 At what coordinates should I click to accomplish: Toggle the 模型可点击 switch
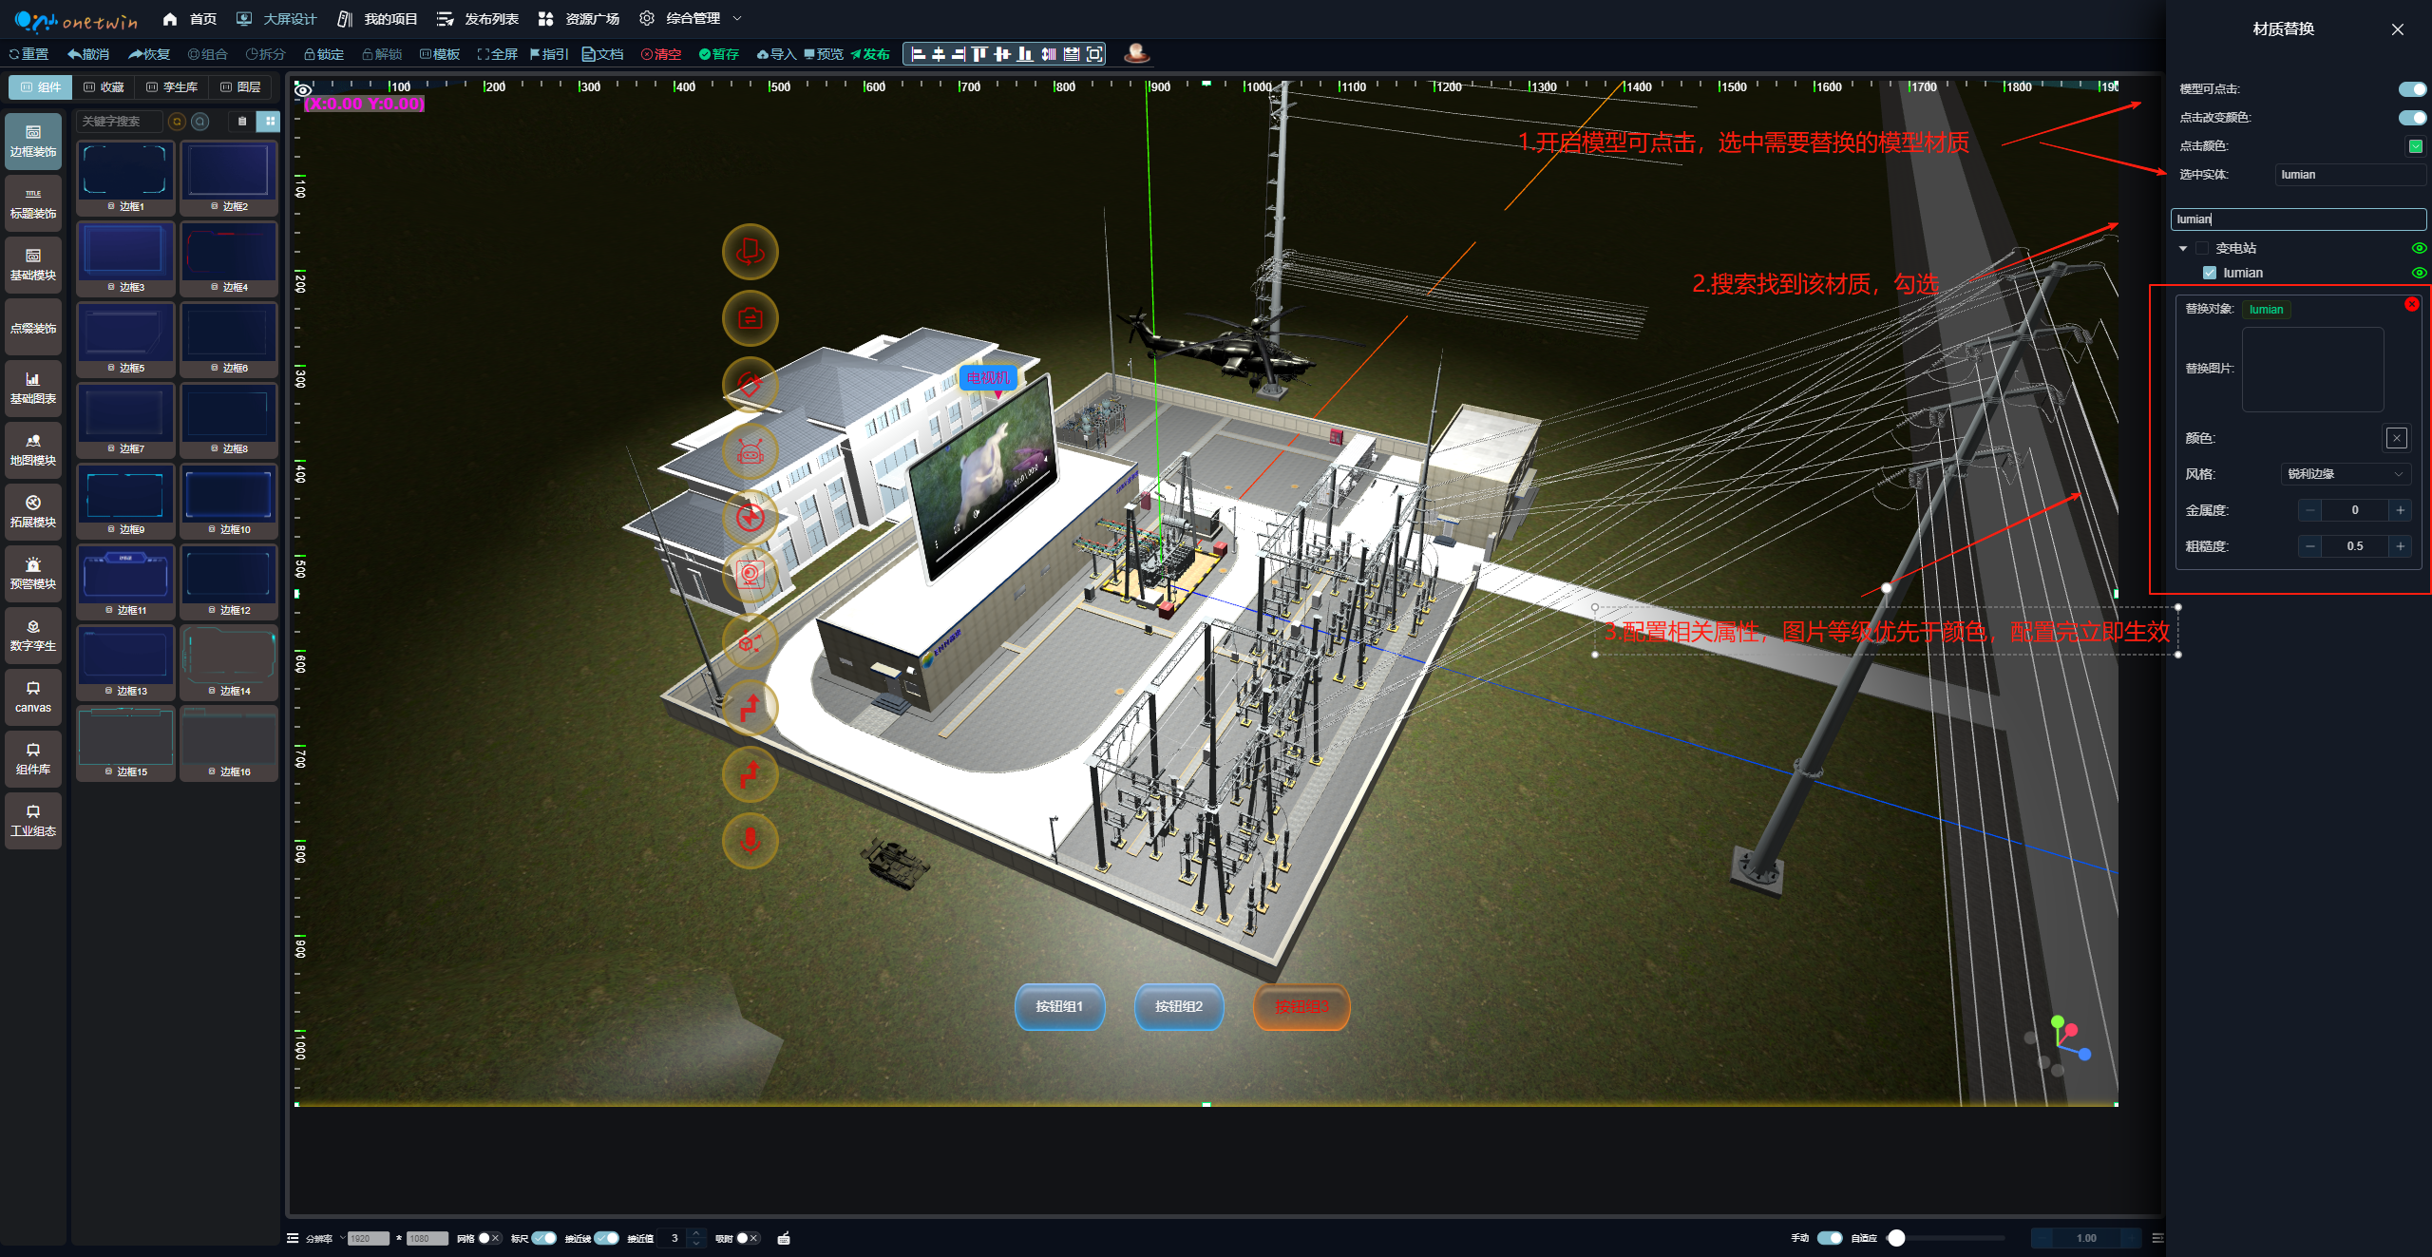tap(2411, 89)
